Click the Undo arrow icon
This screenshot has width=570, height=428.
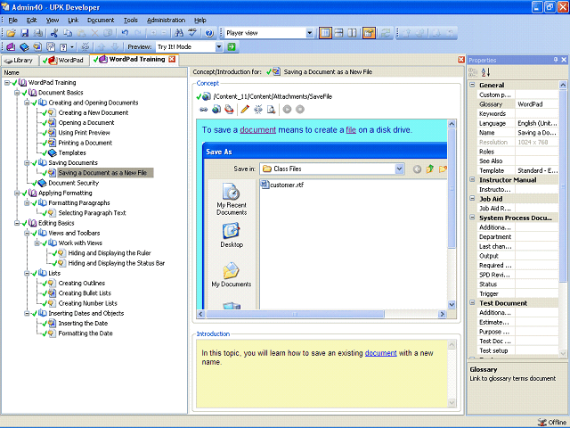tap(125, 33)
